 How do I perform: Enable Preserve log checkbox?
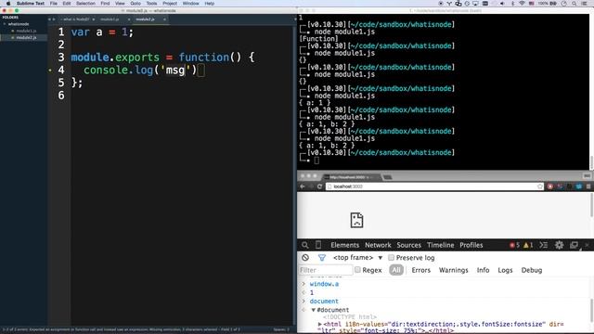tap(391, 258)
